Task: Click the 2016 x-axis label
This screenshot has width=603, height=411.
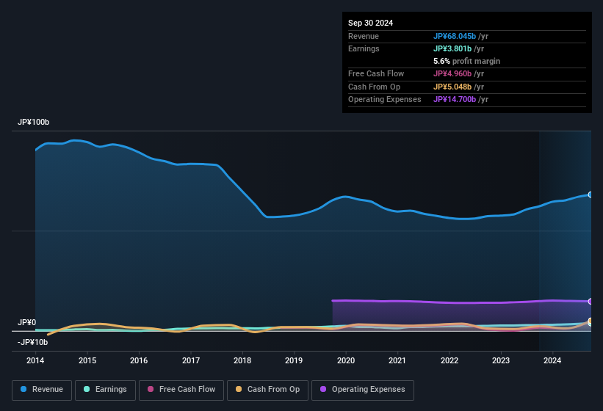Action: [139, 360]
